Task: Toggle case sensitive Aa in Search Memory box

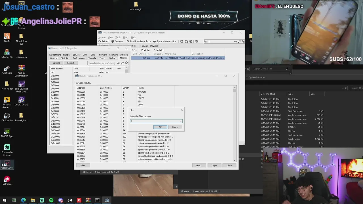Action: click(x=118, y=63)
